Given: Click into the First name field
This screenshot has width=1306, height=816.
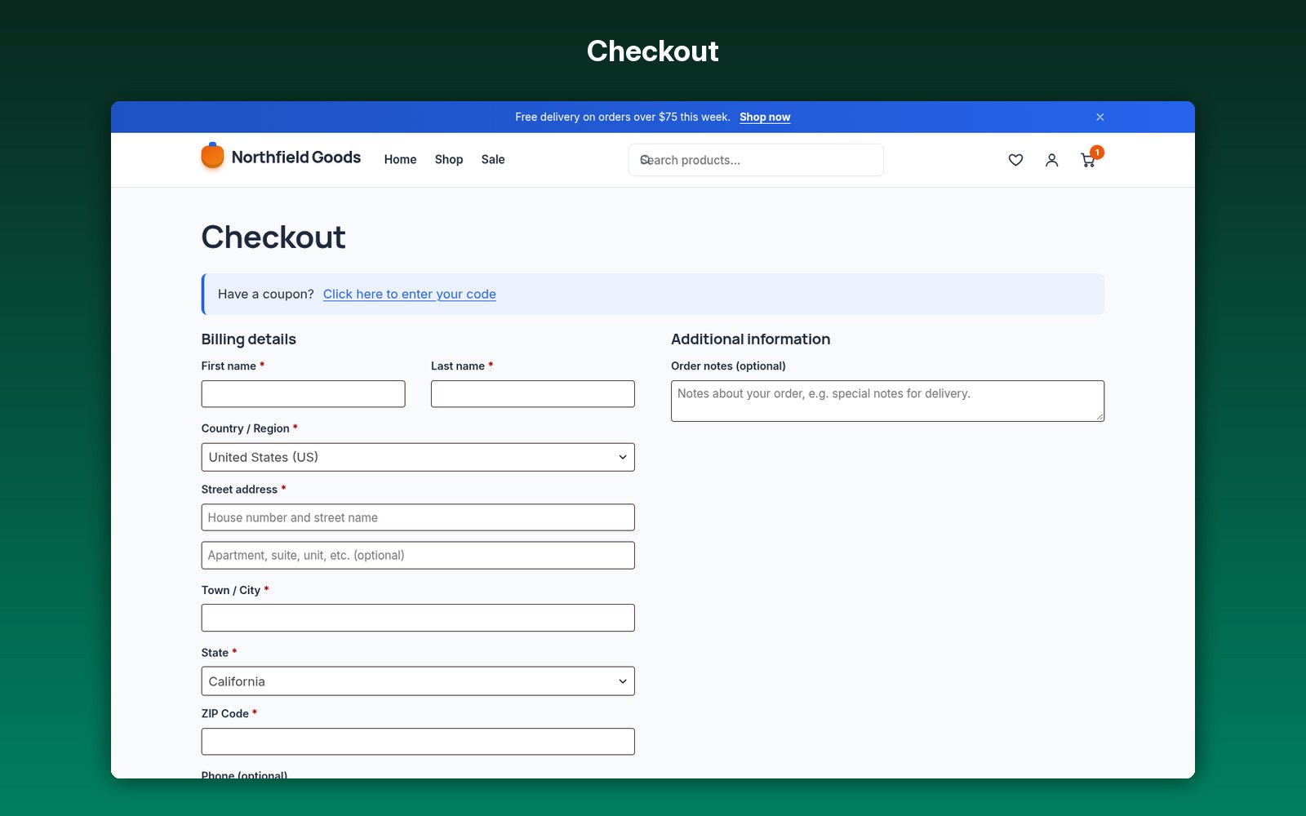Looking at the screenshot, I should point(304,394).
